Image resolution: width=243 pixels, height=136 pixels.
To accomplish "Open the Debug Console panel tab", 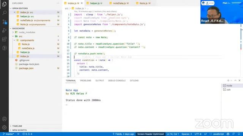I will coord(117,80).
